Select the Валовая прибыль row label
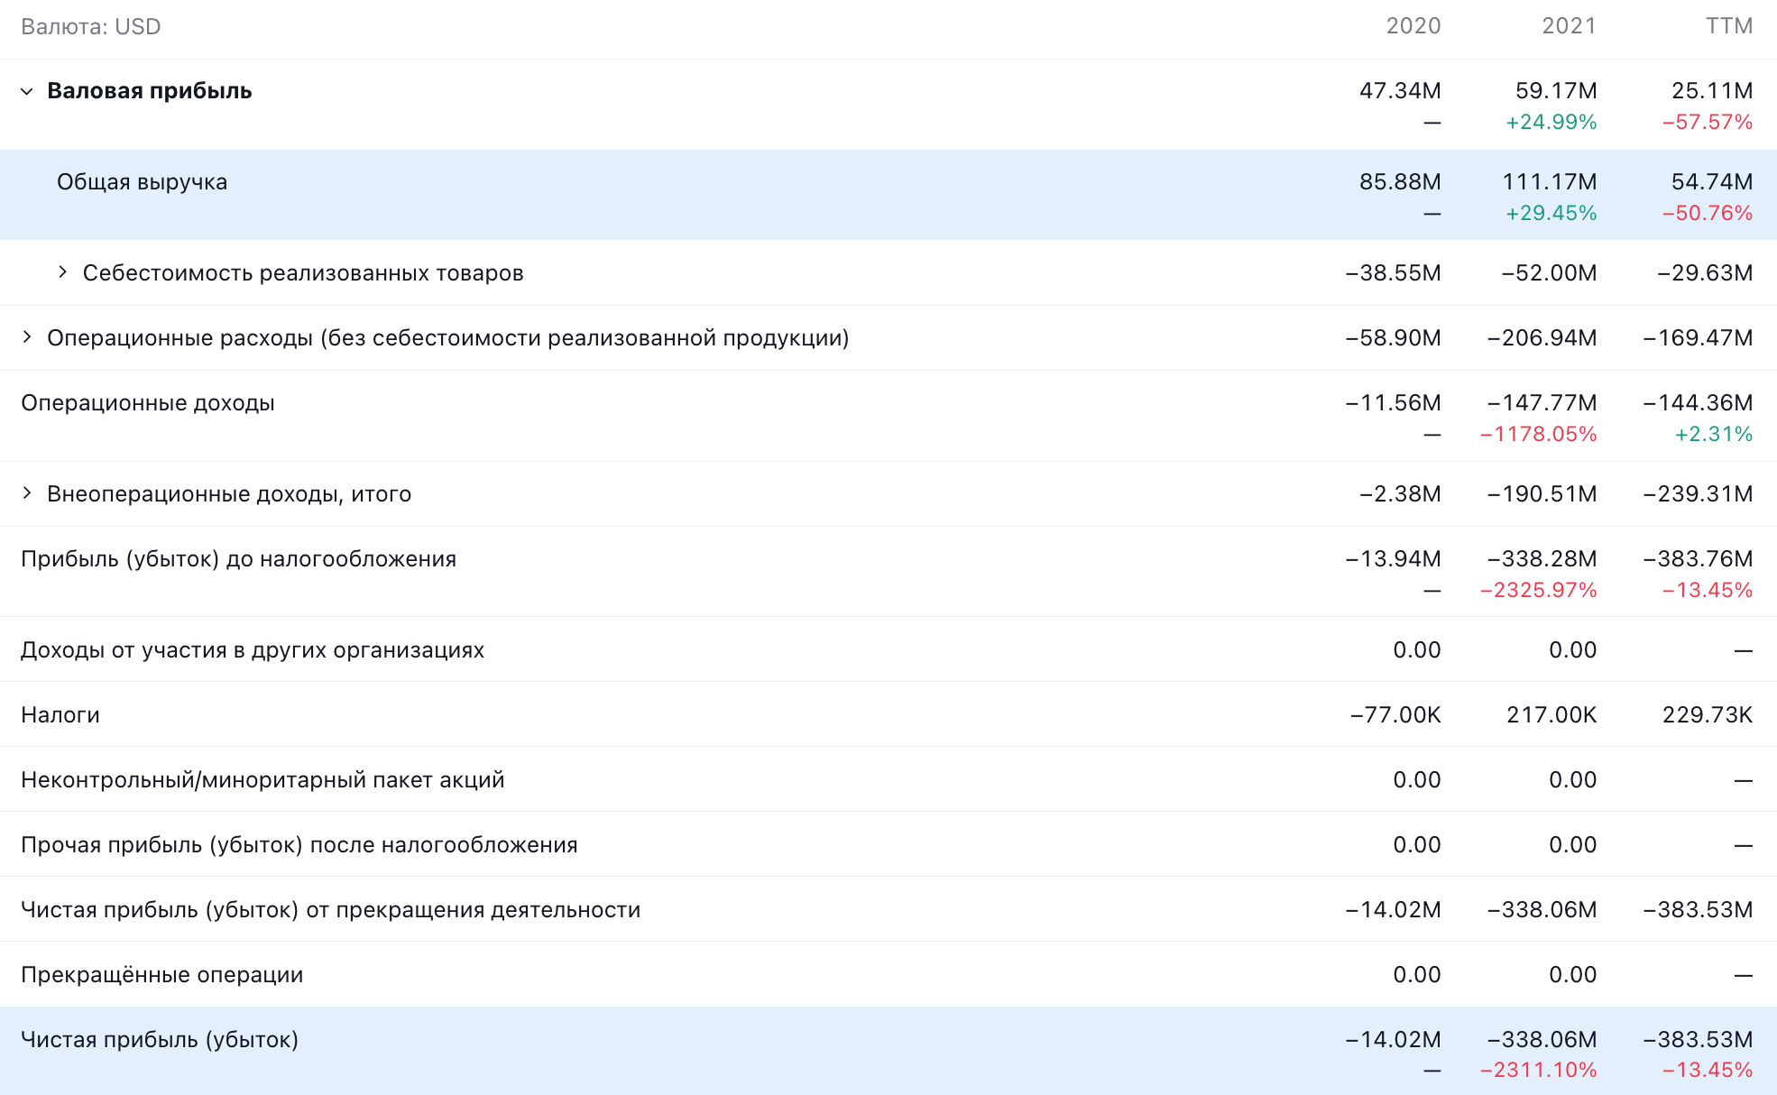The width and height of the screenshot is (1777, 1095). coord(150,91)
